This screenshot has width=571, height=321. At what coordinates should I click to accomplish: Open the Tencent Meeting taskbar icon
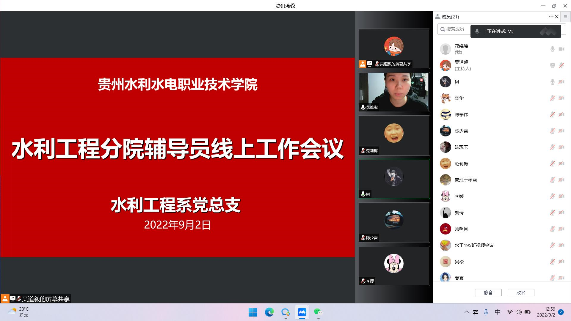click(302, 312)
